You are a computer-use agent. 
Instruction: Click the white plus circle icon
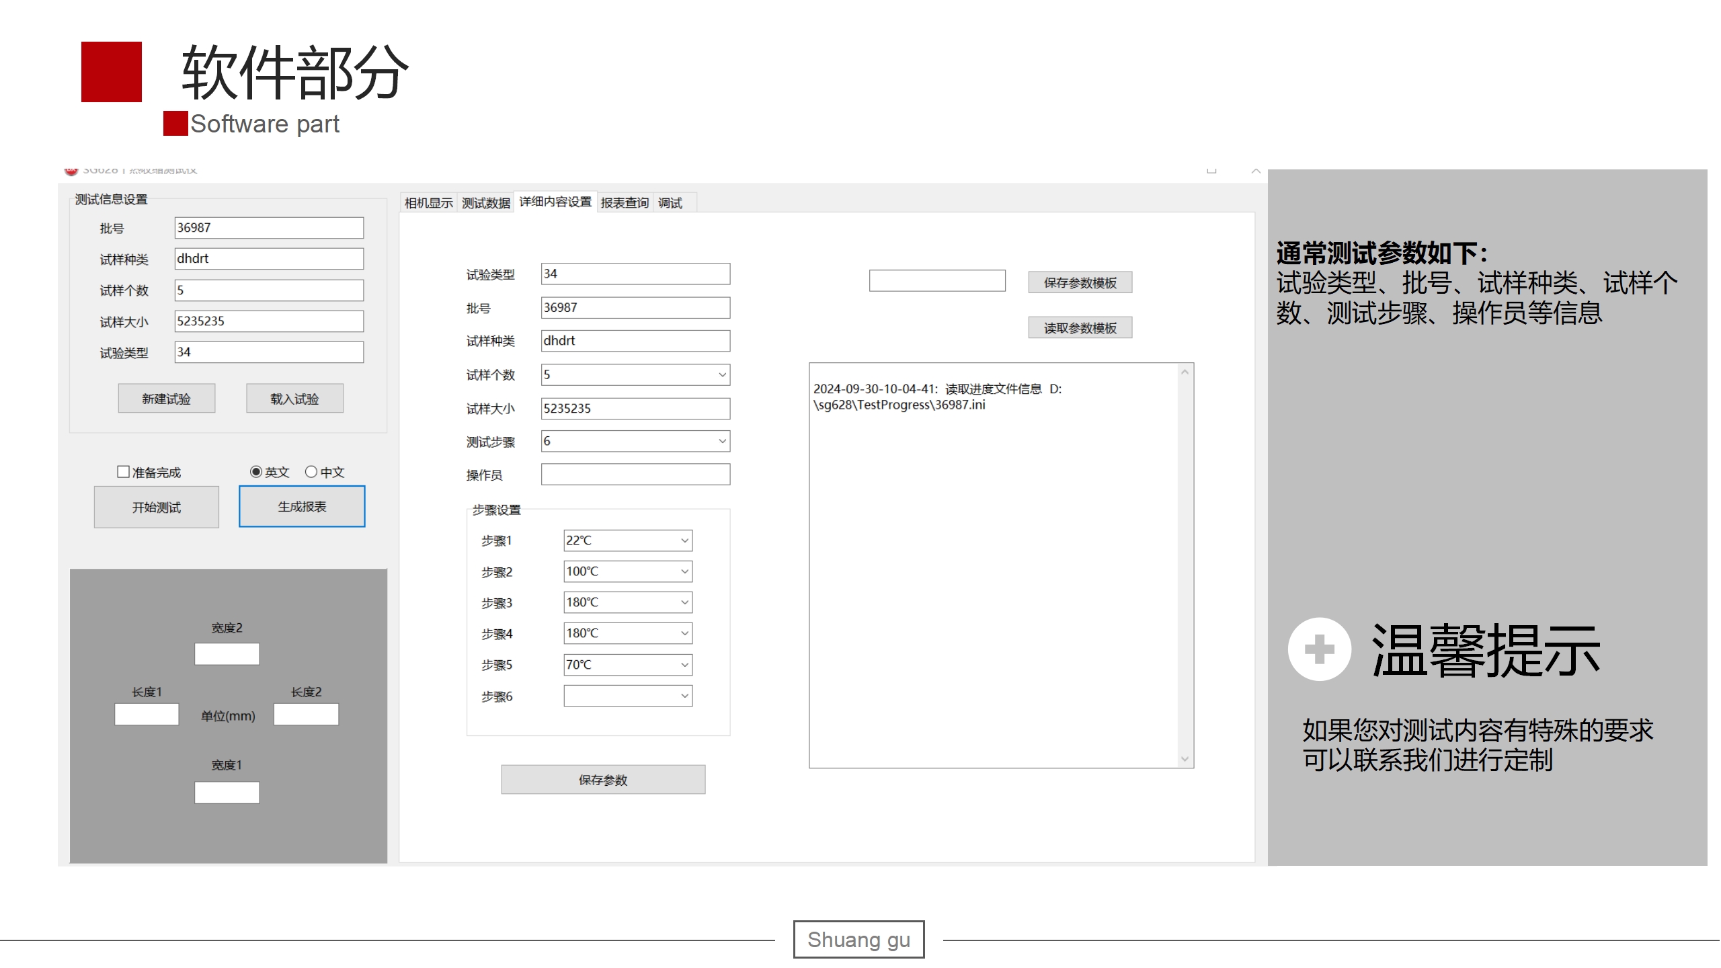point(1319,649)
